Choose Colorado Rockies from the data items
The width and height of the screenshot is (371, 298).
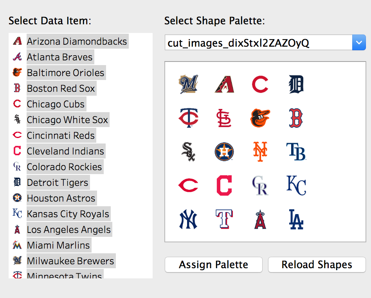64,167
